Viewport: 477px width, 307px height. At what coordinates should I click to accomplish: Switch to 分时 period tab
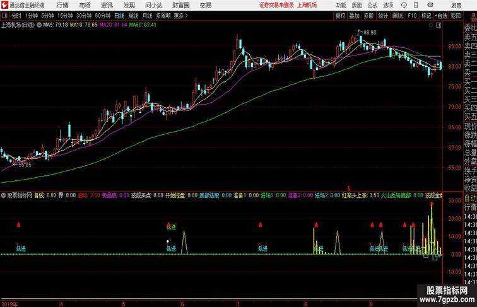coord(16,16)
